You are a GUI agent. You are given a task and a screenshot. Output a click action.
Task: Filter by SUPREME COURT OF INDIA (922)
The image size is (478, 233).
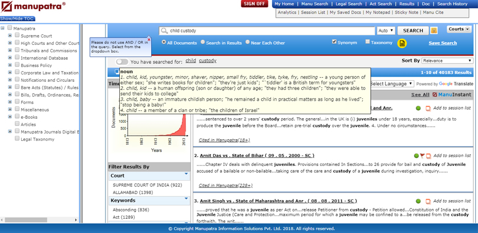147,185
